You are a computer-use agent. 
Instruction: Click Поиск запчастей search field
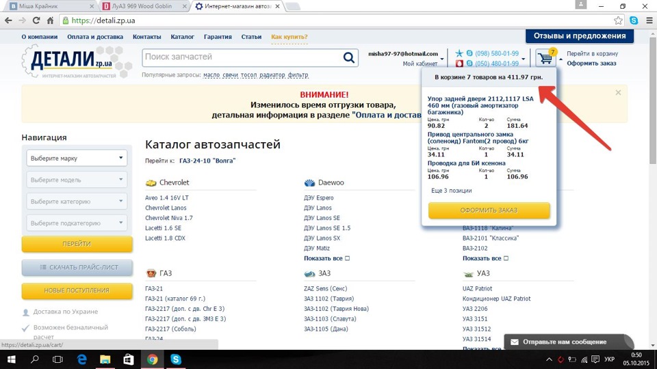point(242,57)
